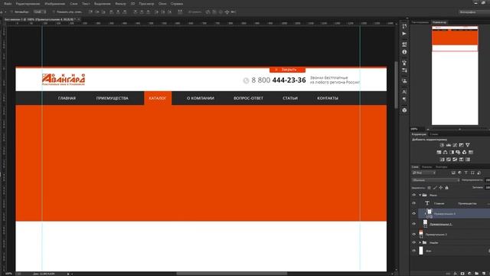Open the status bar arrow menu

pyautogui.click(x=68, y=274)
